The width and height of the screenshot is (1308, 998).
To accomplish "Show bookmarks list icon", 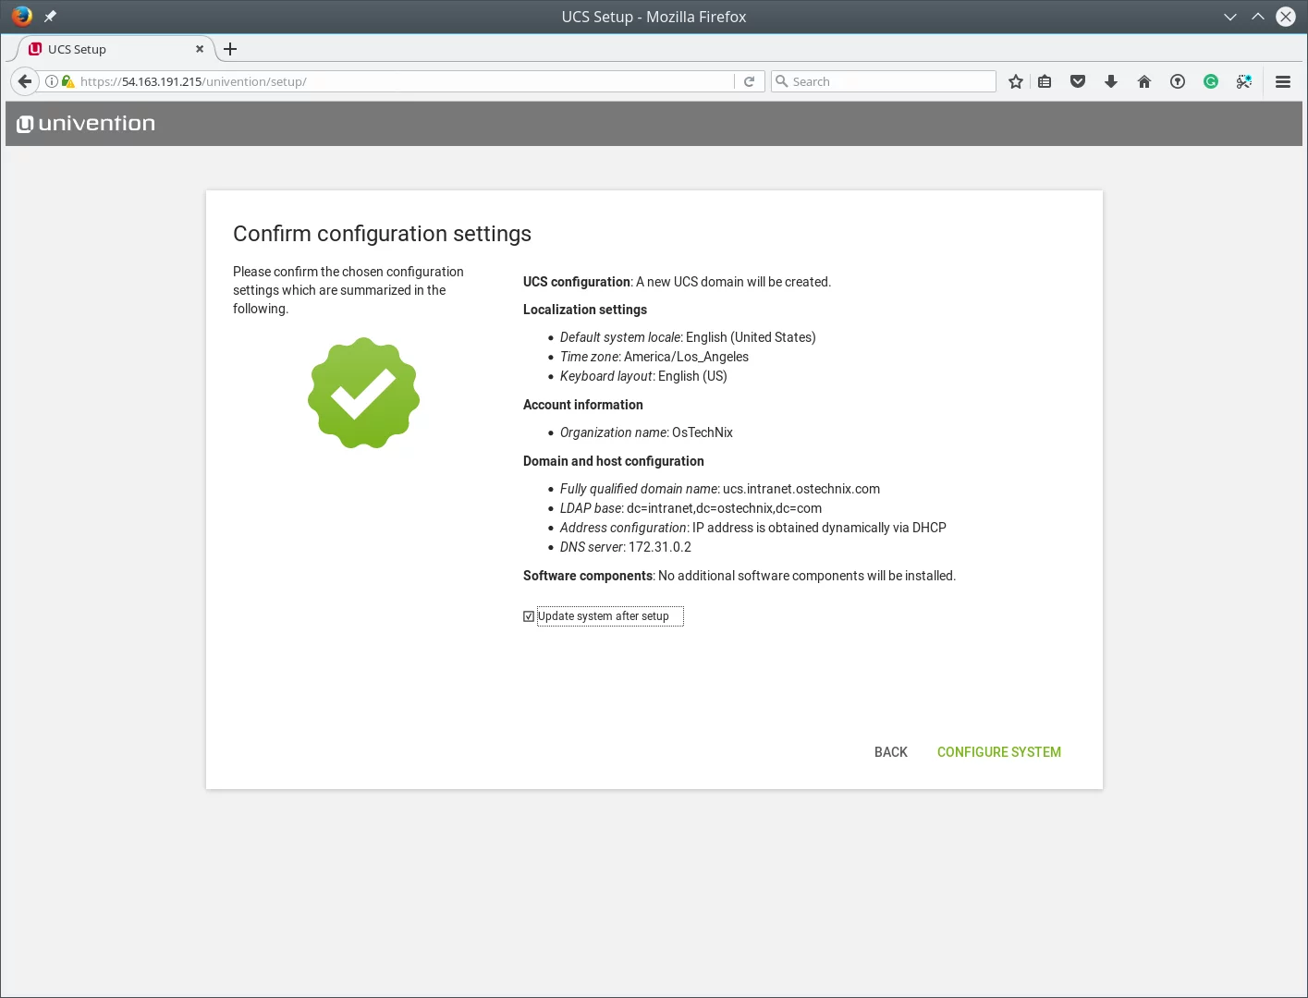I will [1045, 81].
